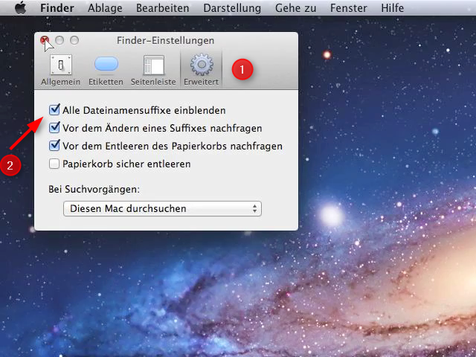This screenshot has width=476, height=357.
Task: Toggle Vor dem Ändern eines Suffixes nachfragen
Action: (x=54, y=128)
